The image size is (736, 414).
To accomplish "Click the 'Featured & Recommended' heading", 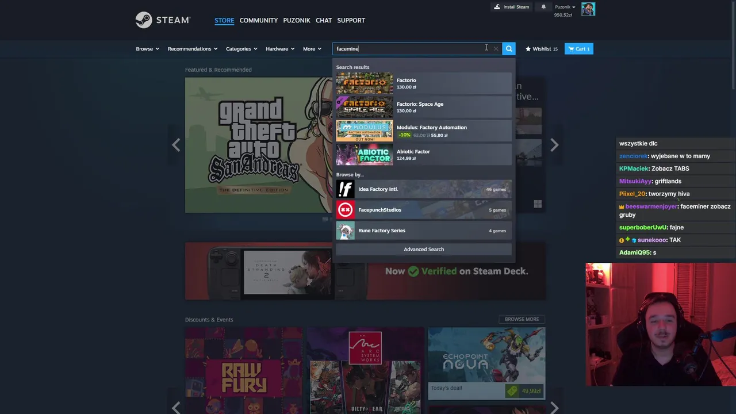I will tap(218, 70).
